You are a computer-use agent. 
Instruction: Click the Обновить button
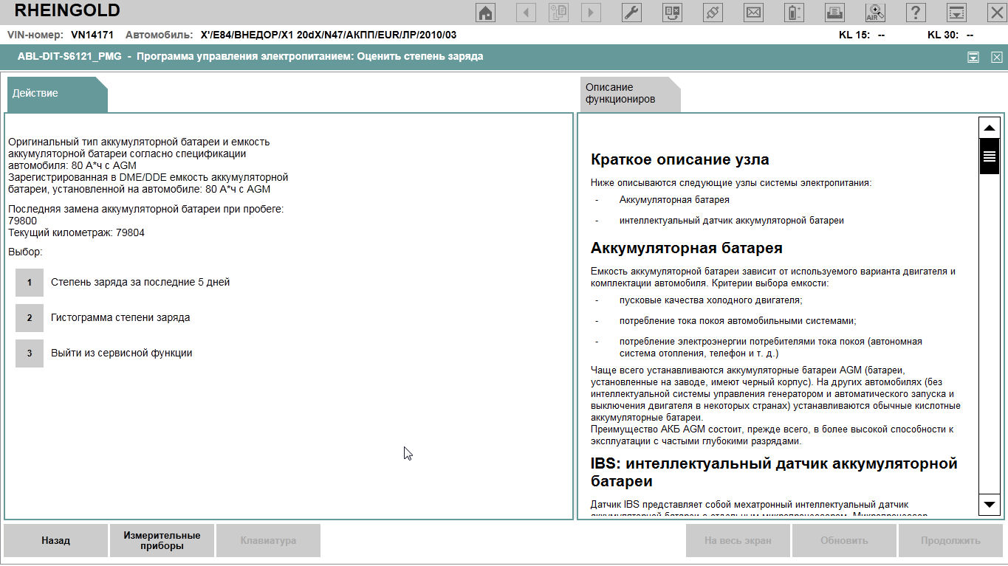[x=844, y=540]
